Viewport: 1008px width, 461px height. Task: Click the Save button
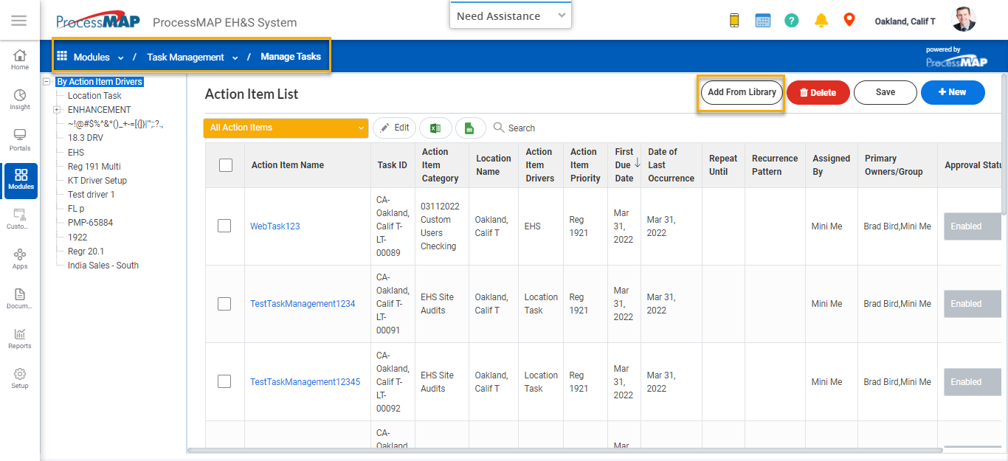[x=886, y=92]
